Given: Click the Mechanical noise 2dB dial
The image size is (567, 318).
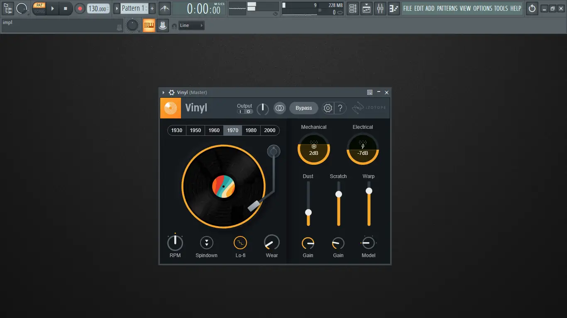Looking at the screenshot, I should [x=314, y=149].
